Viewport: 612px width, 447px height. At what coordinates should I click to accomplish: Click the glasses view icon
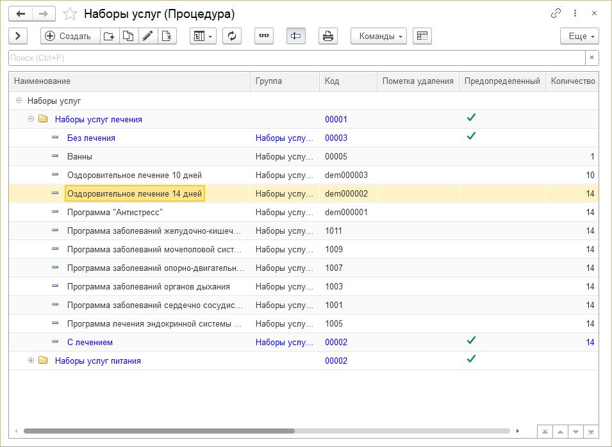(x=263, y=37)
